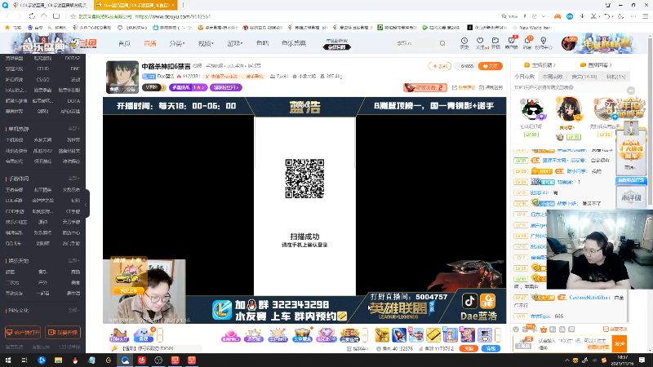The image size is (653, 367).
Task: Click the TikTok icon on stream overlay
Action: point(469,301)
